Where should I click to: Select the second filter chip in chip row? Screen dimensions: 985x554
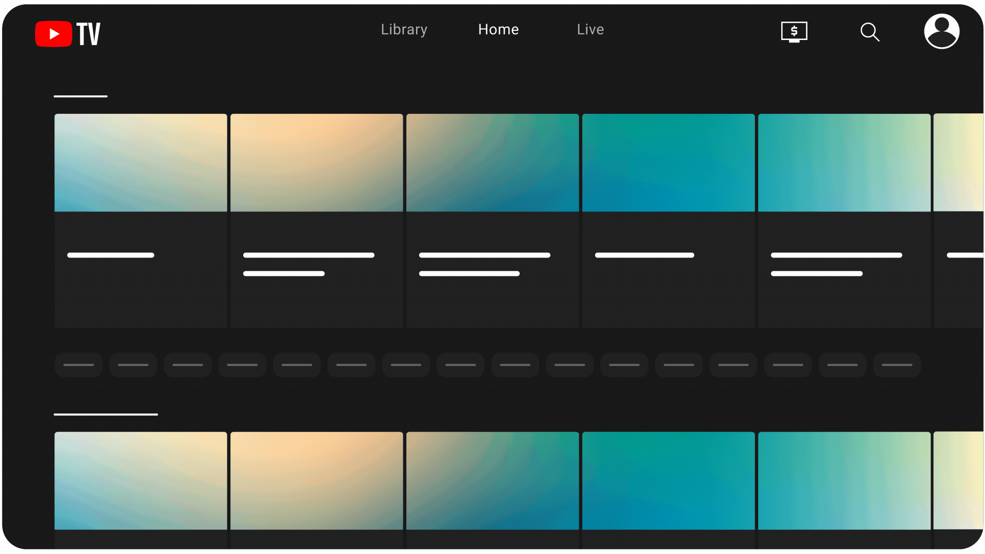(x=133, y=365)
